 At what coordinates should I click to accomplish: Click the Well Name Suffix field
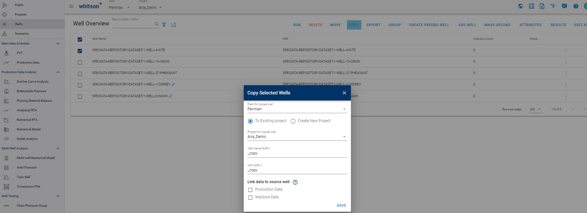[x=297, y=153]
